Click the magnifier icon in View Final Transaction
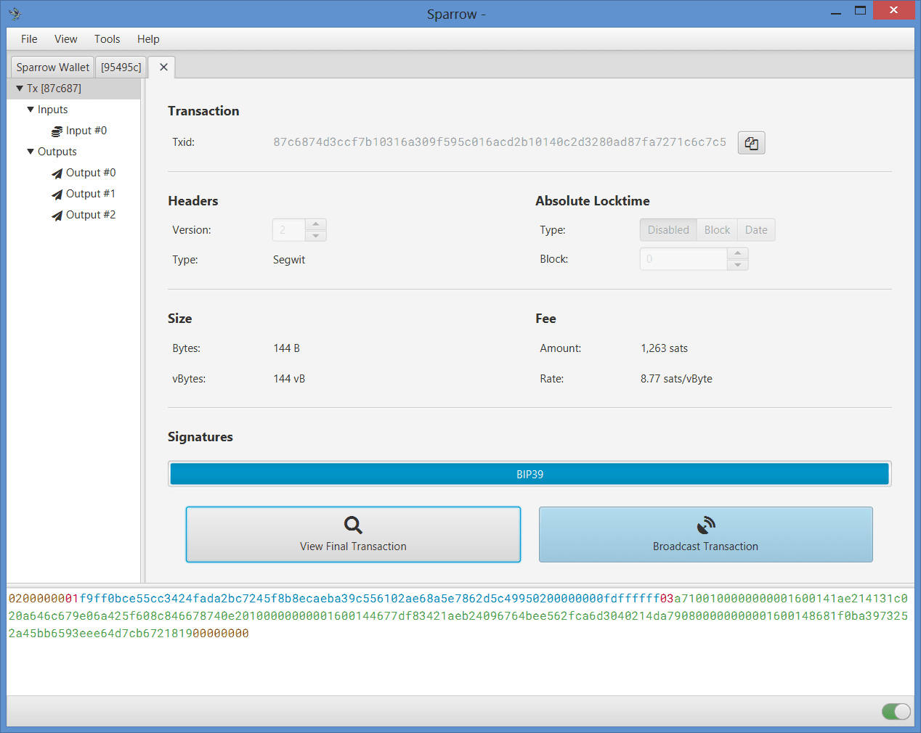 [353, 525]
